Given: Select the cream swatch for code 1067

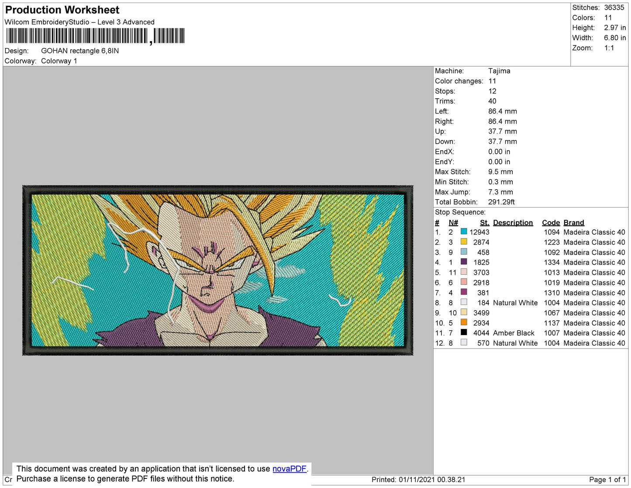Looking at the screenshot, I should [x=464, y=312].
